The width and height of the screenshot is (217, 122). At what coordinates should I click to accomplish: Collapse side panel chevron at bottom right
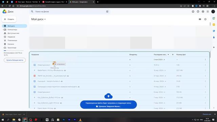point(214,108)
